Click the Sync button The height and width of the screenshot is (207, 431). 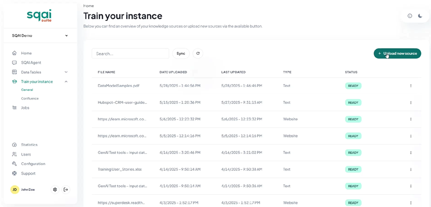point(180,53)
